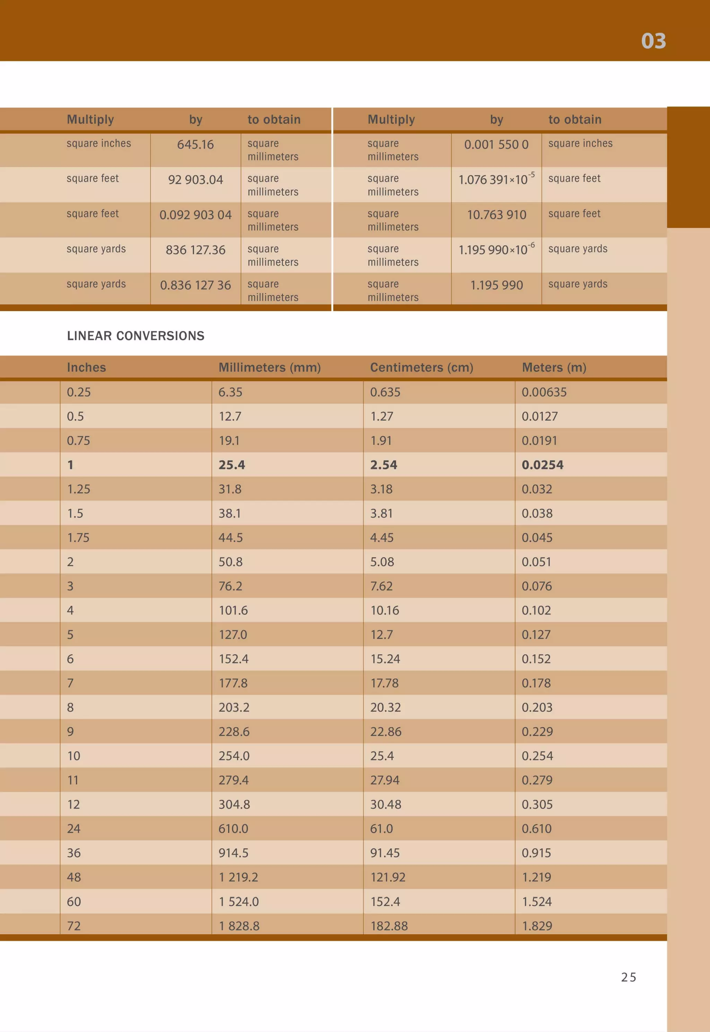Image resolution: width=710 pixels, height=1032 pixels.
Task: Click the 1 828.8 millimeters cell
Action: pos(239,926)
